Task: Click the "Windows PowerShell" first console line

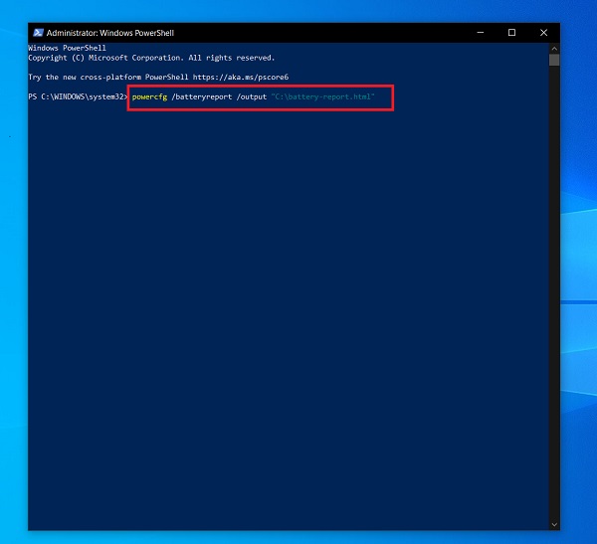Action: coord(68,49)
